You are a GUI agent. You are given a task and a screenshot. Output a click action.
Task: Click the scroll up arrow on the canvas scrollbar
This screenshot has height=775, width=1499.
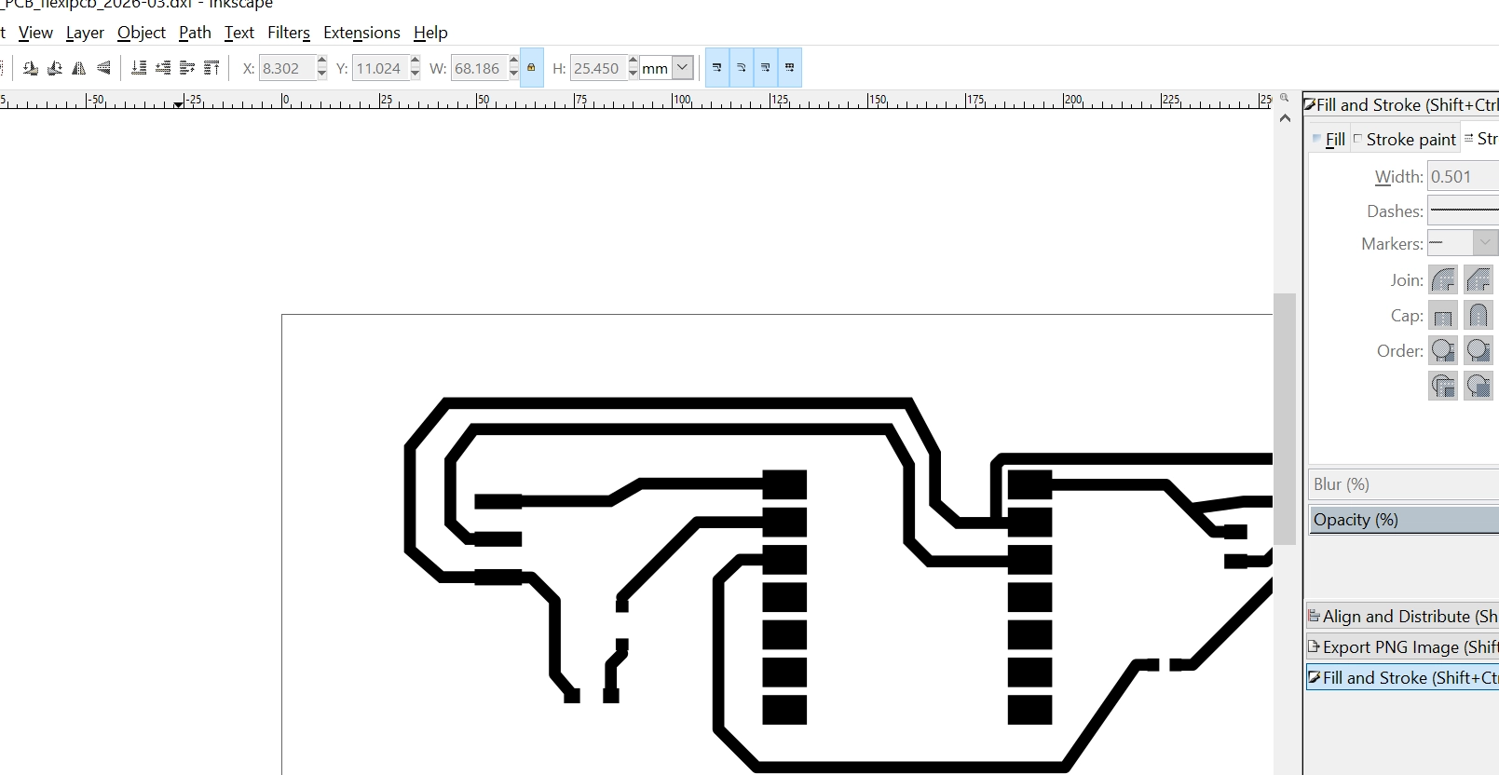point(1285,118)
